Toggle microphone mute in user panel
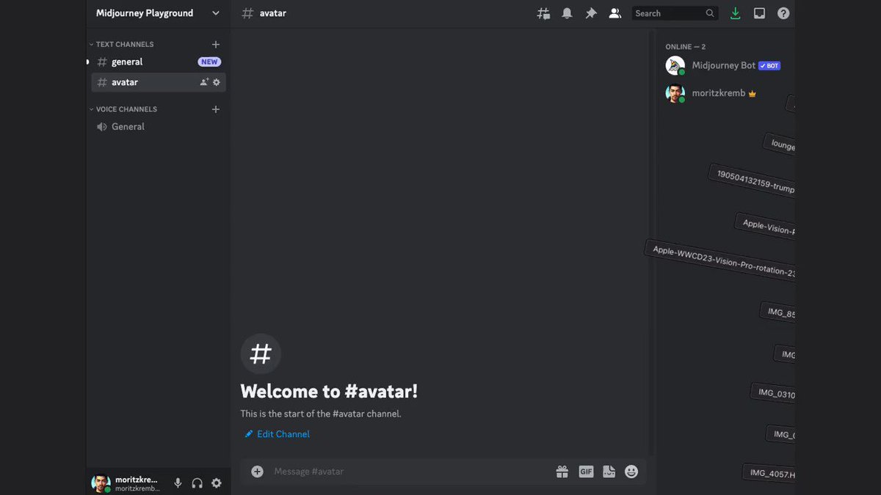 coord(178,483)
